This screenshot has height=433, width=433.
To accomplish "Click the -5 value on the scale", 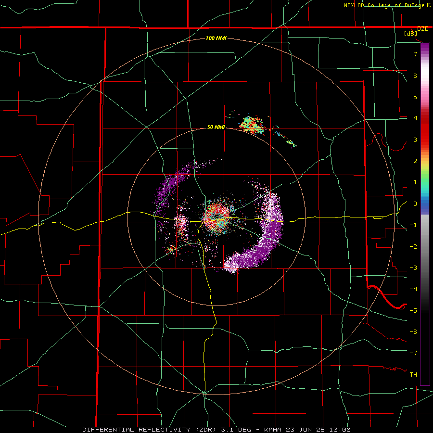I will pyautogui.click(x=413, y=311).
